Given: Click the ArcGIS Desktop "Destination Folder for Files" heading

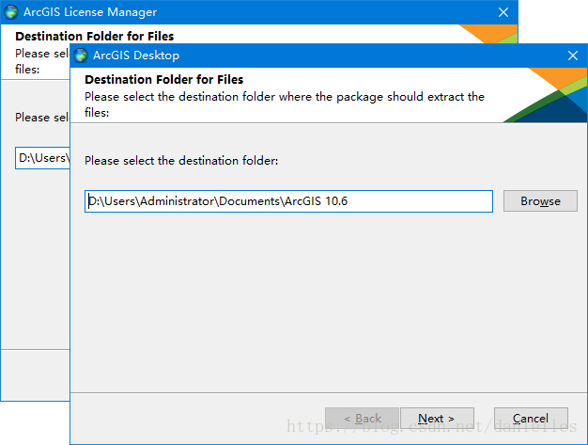Looking at the screenshot, I should [164, 80].
